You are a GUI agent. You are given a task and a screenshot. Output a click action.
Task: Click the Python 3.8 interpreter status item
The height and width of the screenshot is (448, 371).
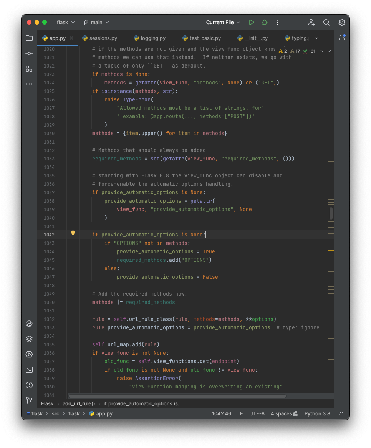click(317, 414)
